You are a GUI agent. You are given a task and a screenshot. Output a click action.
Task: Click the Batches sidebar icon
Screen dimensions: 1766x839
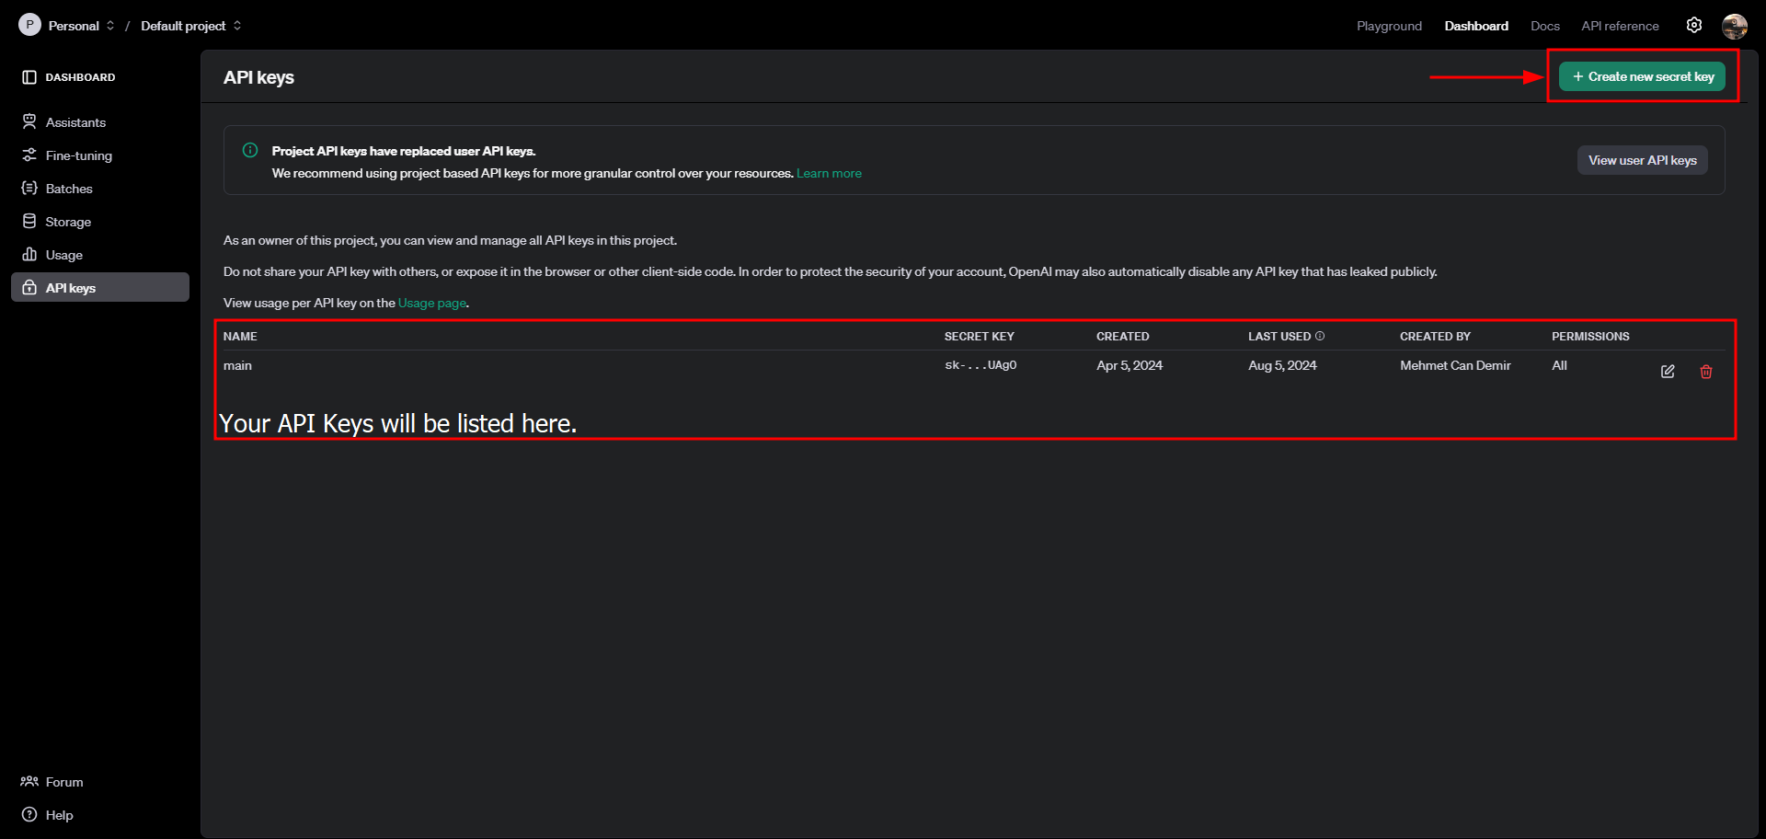coord(29,189)
